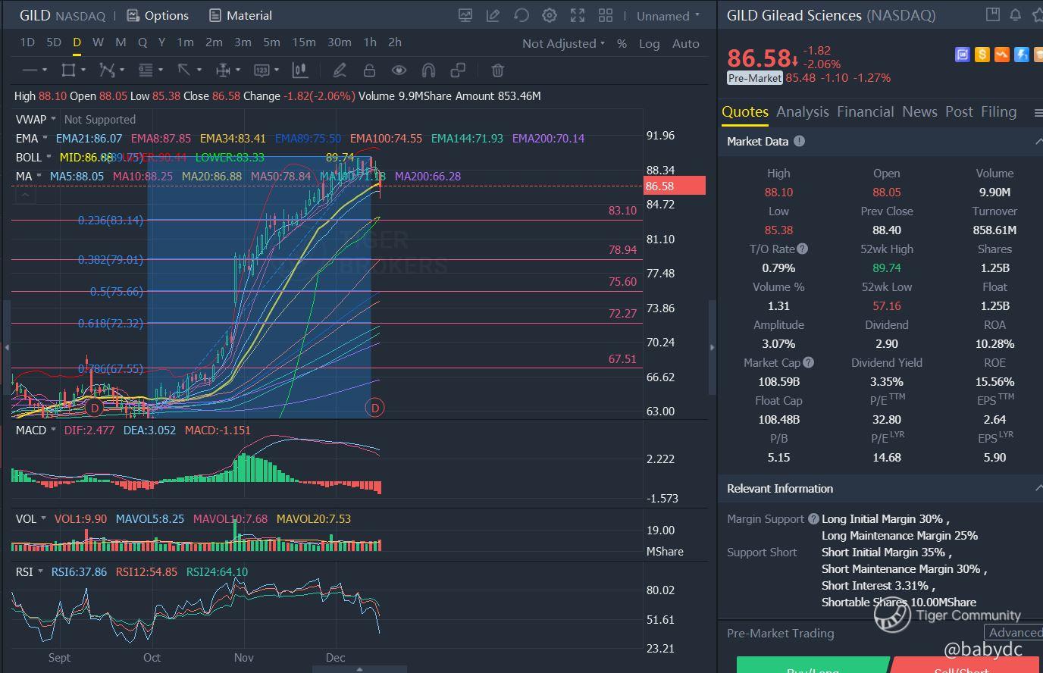The width and height of the screenshot is (1043, 673).
Task: Toggle percent scale mode
Action: pyautogui.click(x=622, y=43)
